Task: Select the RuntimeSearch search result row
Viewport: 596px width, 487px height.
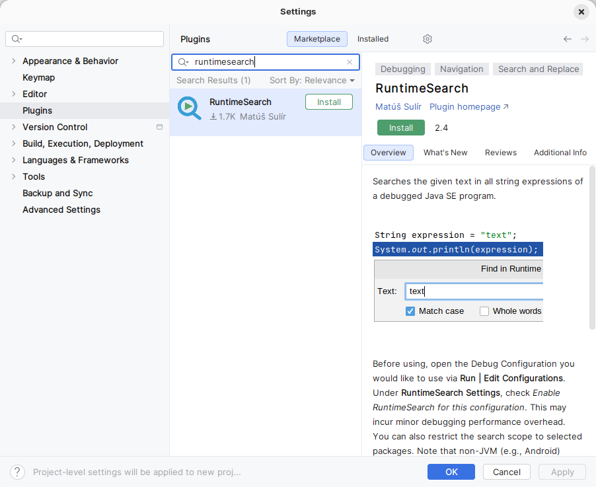Action: (x=266, y=112)
